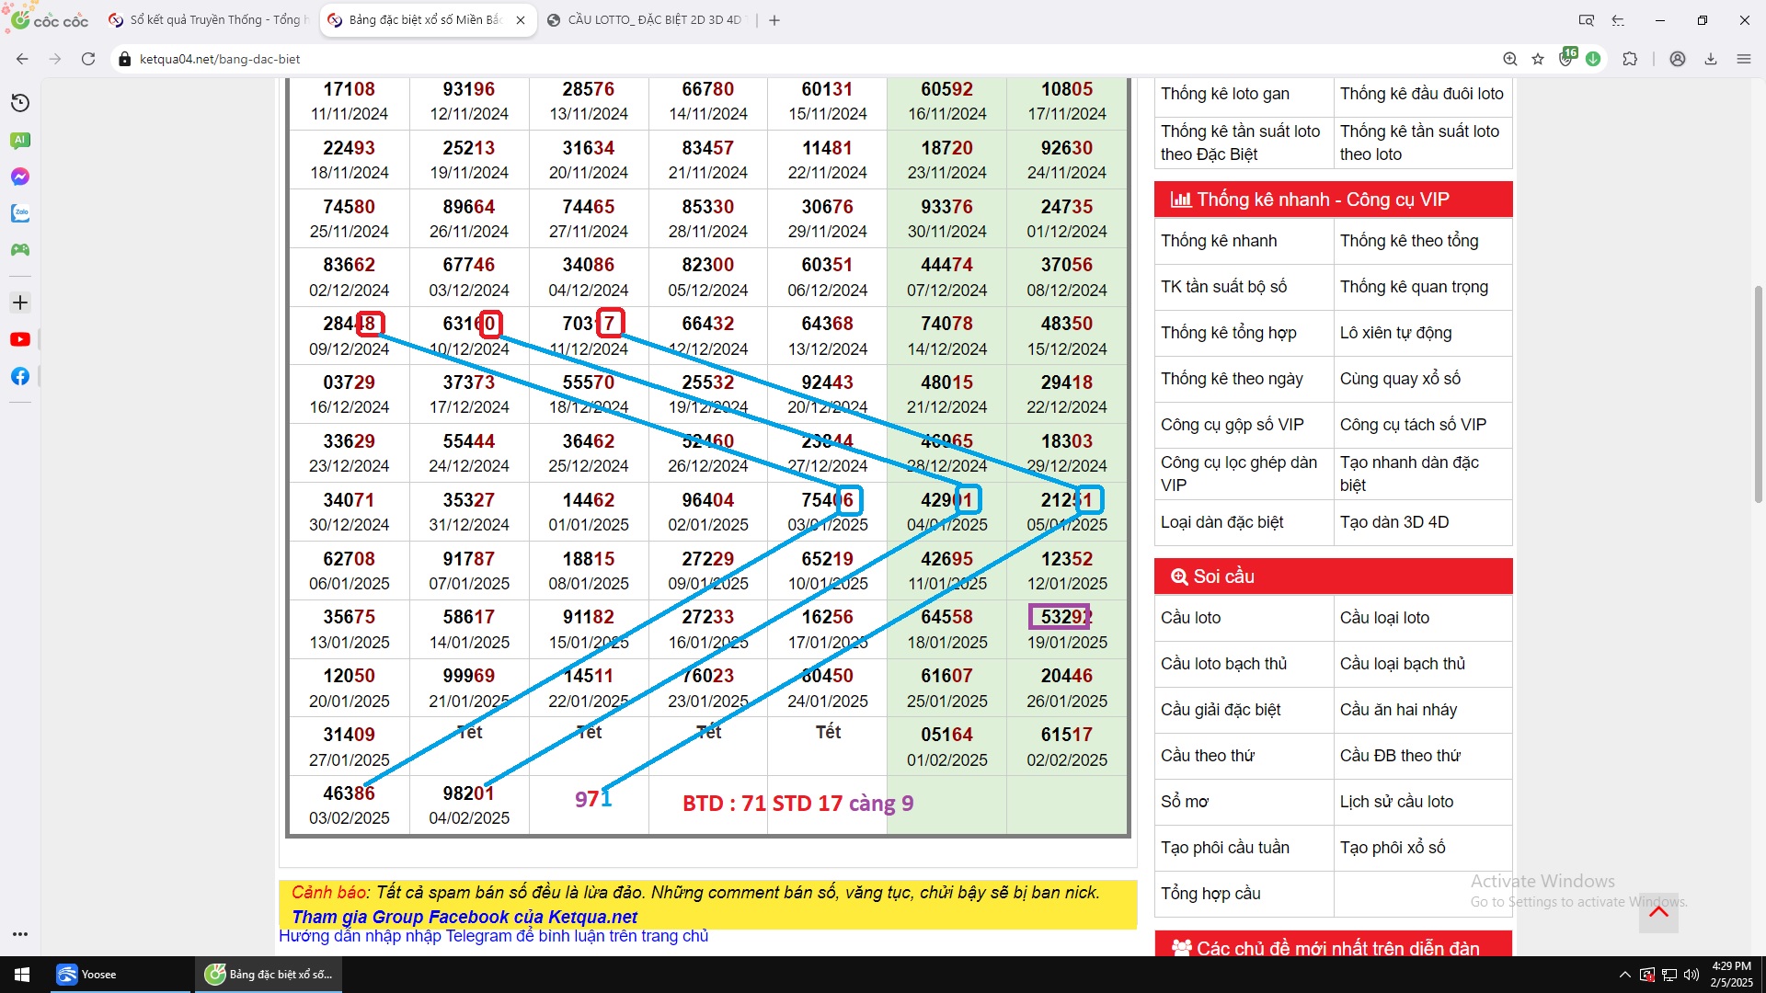Show hidden system tray icons

point(1624,975)
